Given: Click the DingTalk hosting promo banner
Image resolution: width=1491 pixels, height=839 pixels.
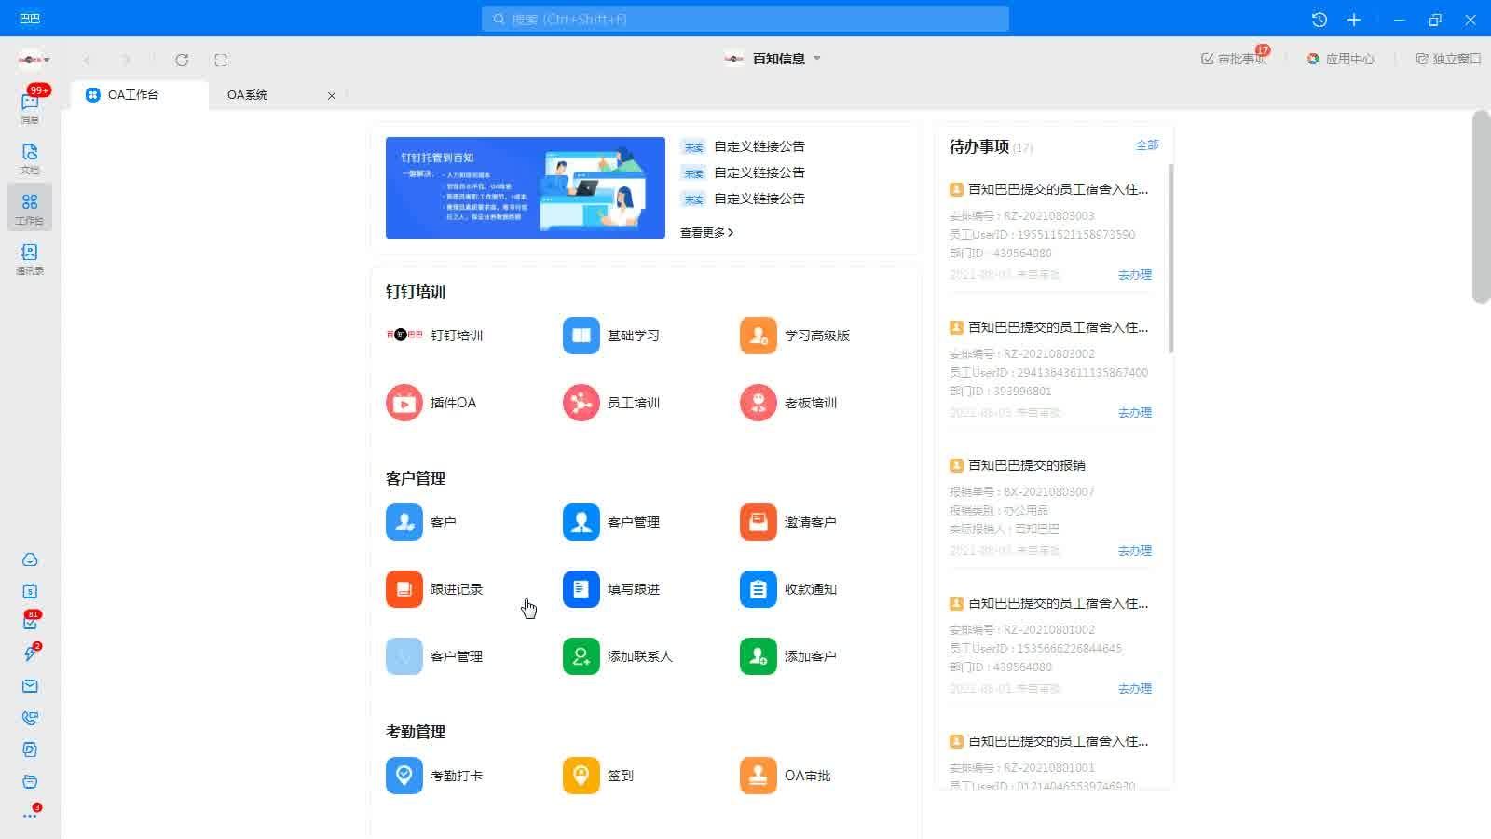Looking at the screenshot, I should [x=525, y=187].
